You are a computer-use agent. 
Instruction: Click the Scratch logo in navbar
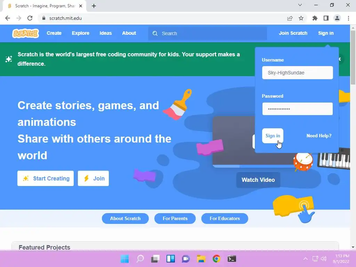[25, 33]
